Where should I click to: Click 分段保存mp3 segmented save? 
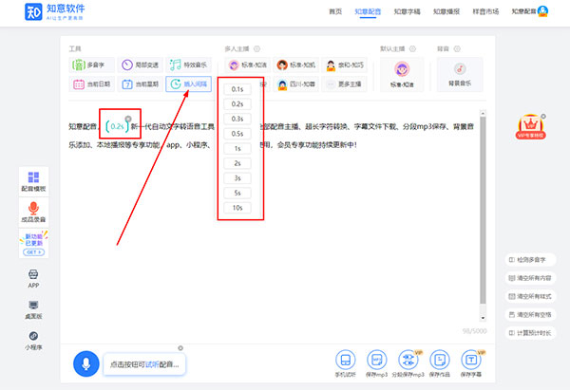(408, 363)
